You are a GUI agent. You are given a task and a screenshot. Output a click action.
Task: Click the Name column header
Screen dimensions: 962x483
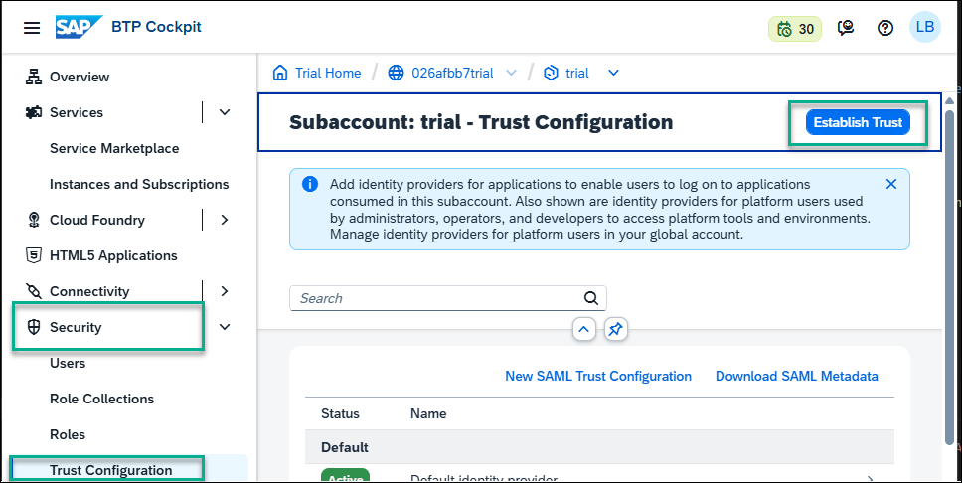coord(428,413)
